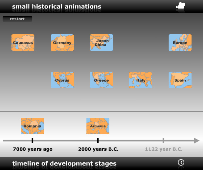Click the clock icon in footer
The height and width of the screenshot is (170, 203).
pyautogui.click(x=181, y=162)
